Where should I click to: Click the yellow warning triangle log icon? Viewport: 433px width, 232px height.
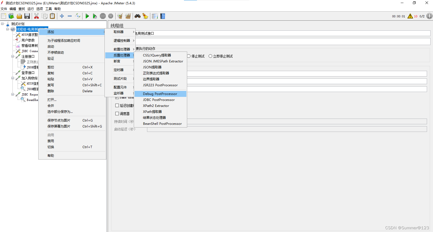click(x=410, y=16)
